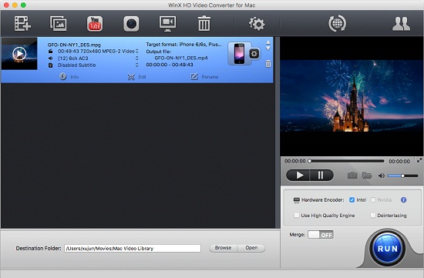Enable the Use High Quality Engine checkbox
The width and height of the screenshot is (424, 278).
[297, 216]
